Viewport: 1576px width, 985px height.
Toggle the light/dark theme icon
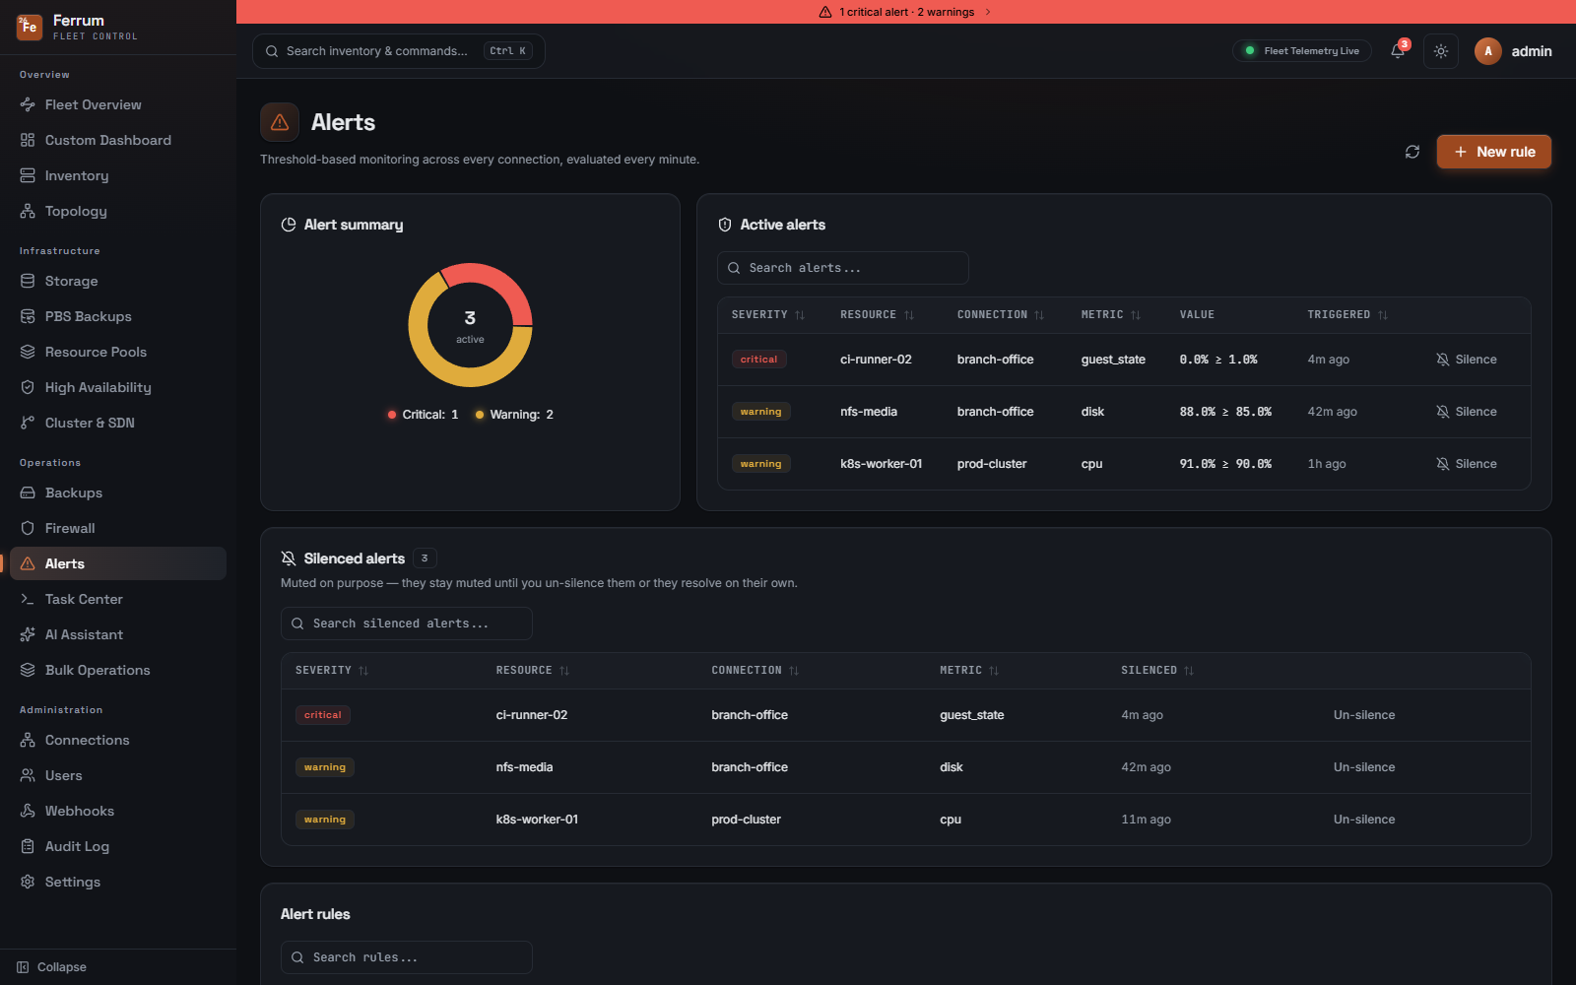[1441, 51]
